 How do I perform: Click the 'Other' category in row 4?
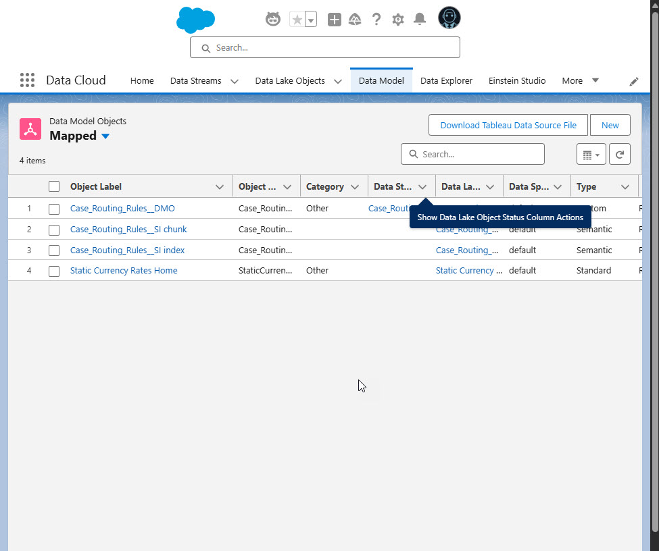tap(317, 271)
